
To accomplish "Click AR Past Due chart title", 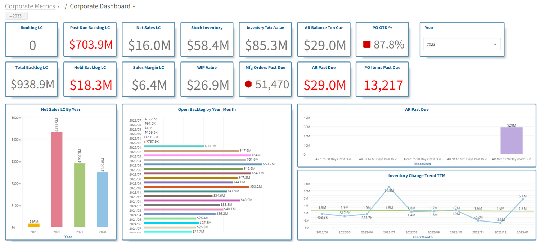I will point(417,109).
